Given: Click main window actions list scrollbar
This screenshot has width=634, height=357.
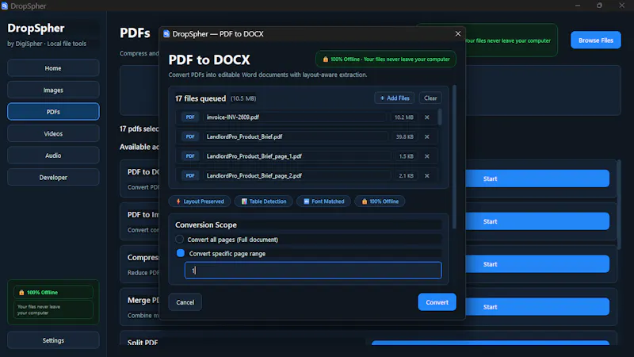Looking at the screenshot, I should 619,205.
